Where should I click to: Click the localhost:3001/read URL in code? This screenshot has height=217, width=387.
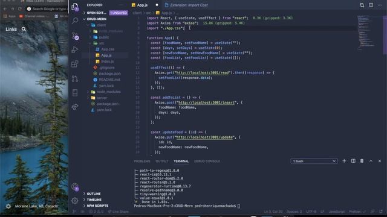(x=203, y=72)
